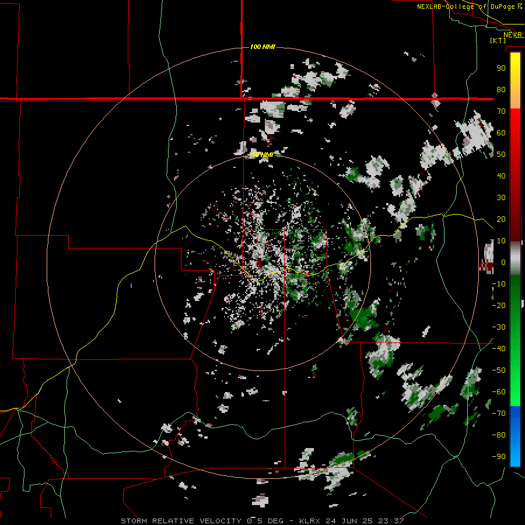This screenshot has width=525, height=525.
Task: Click the 80 value on velocity scale
Action: pos(501,90)
